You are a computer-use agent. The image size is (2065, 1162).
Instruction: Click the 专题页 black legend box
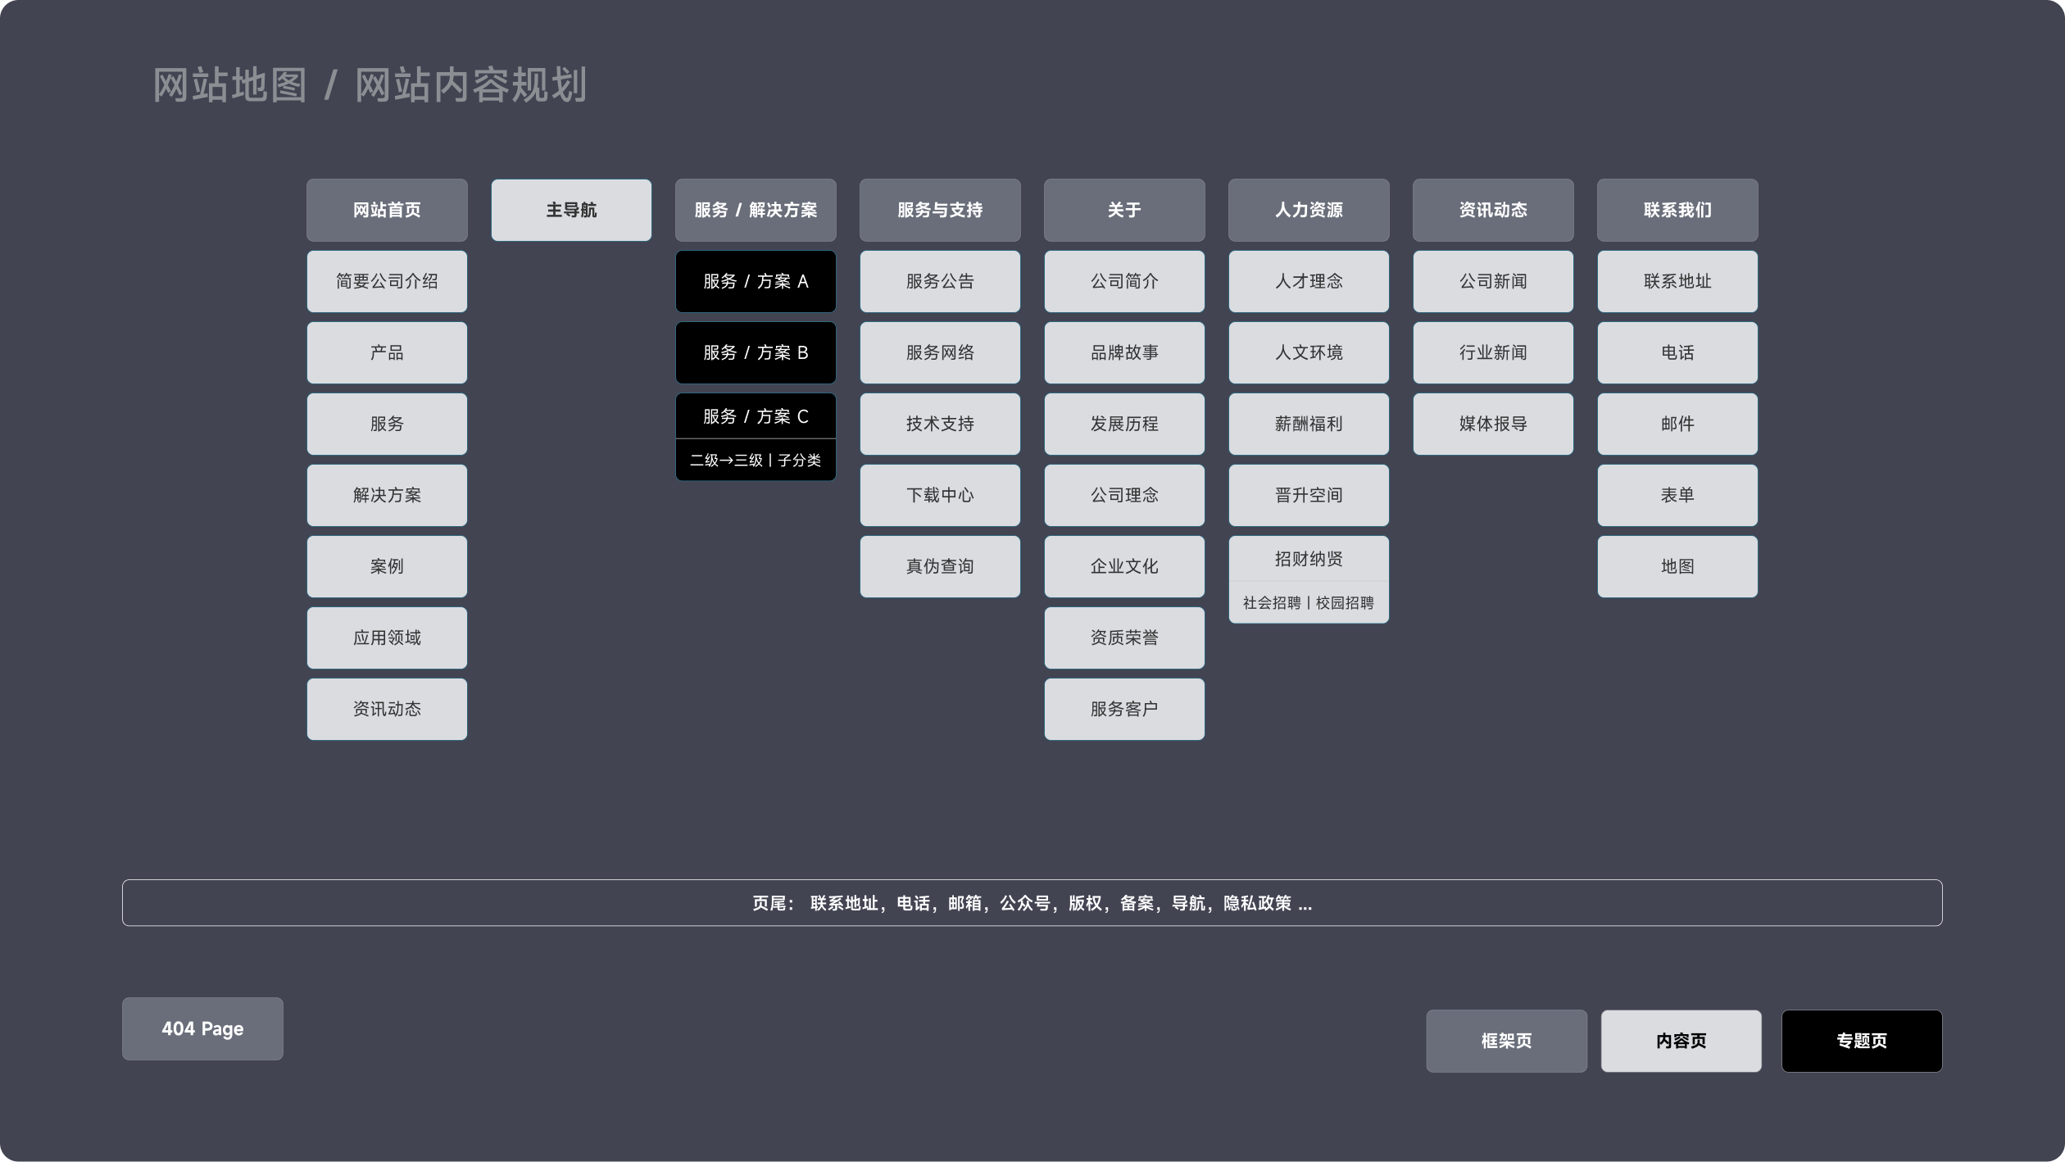pos(1861,1041)
